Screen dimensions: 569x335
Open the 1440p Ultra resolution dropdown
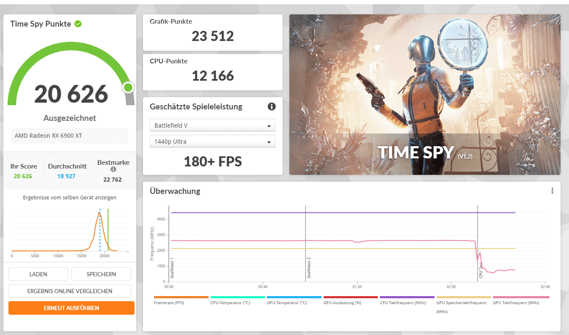coord(213,141)
